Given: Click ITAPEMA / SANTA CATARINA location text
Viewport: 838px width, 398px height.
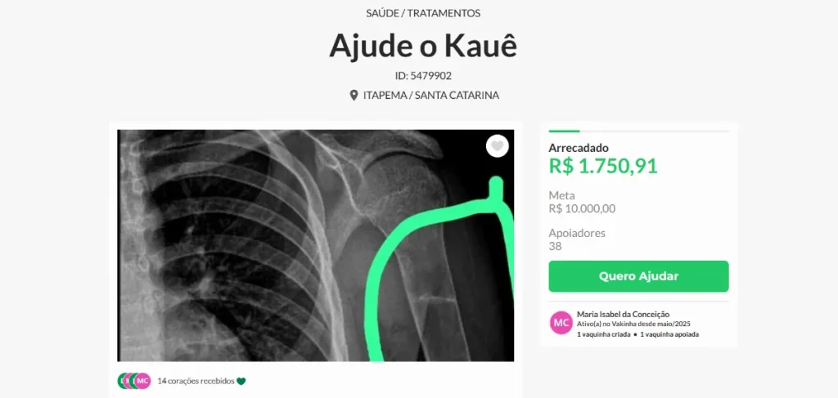Looking at the screenshot, I should coord(431,96).
